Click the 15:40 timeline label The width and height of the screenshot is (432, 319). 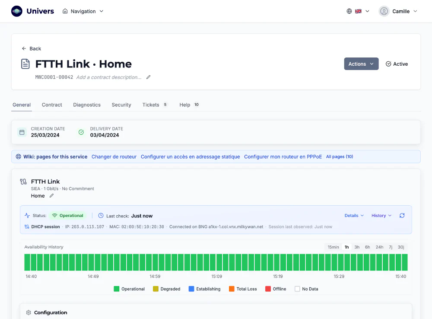tap(400, 276)
